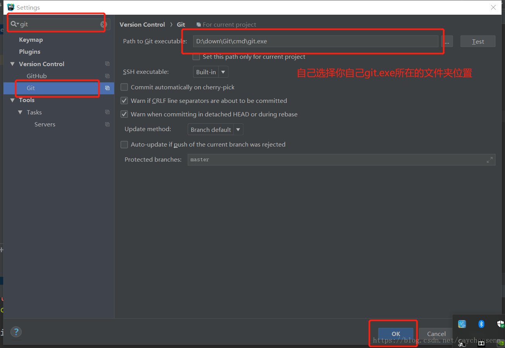Click the Test button

tap(478, 41)
